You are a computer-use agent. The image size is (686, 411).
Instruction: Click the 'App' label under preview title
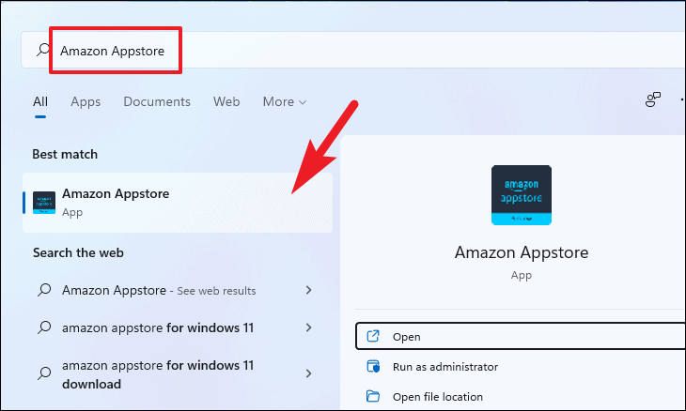[x=521, y=276]
